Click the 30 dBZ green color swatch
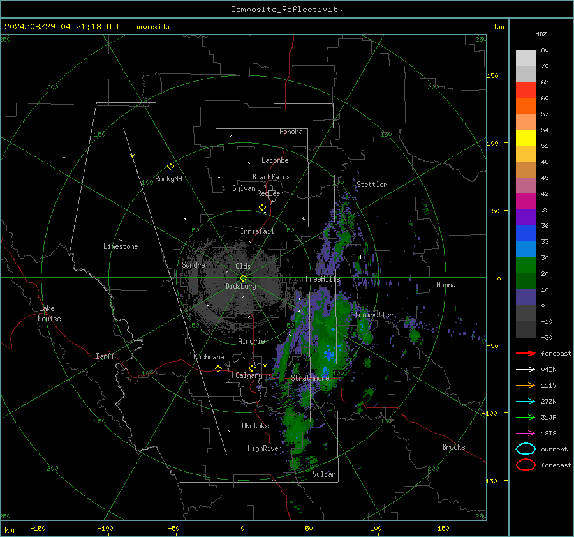 pos(526,266)
